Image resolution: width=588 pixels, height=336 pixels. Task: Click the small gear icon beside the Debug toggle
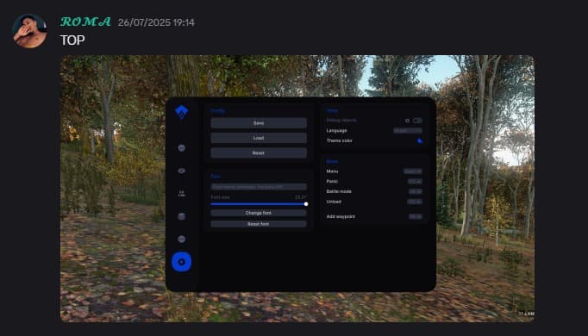(407, 121)
